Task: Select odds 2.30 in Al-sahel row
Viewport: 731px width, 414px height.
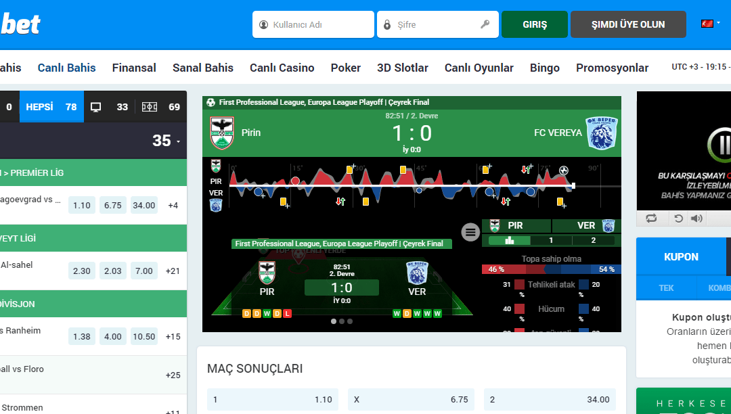Action: coord(82,271)
